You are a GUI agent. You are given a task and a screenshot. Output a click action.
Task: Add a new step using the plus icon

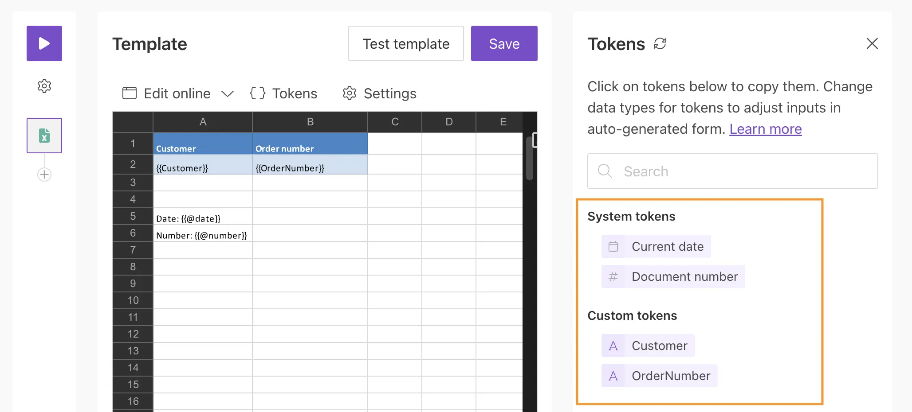pyautogui.click(x=44, y=175)
